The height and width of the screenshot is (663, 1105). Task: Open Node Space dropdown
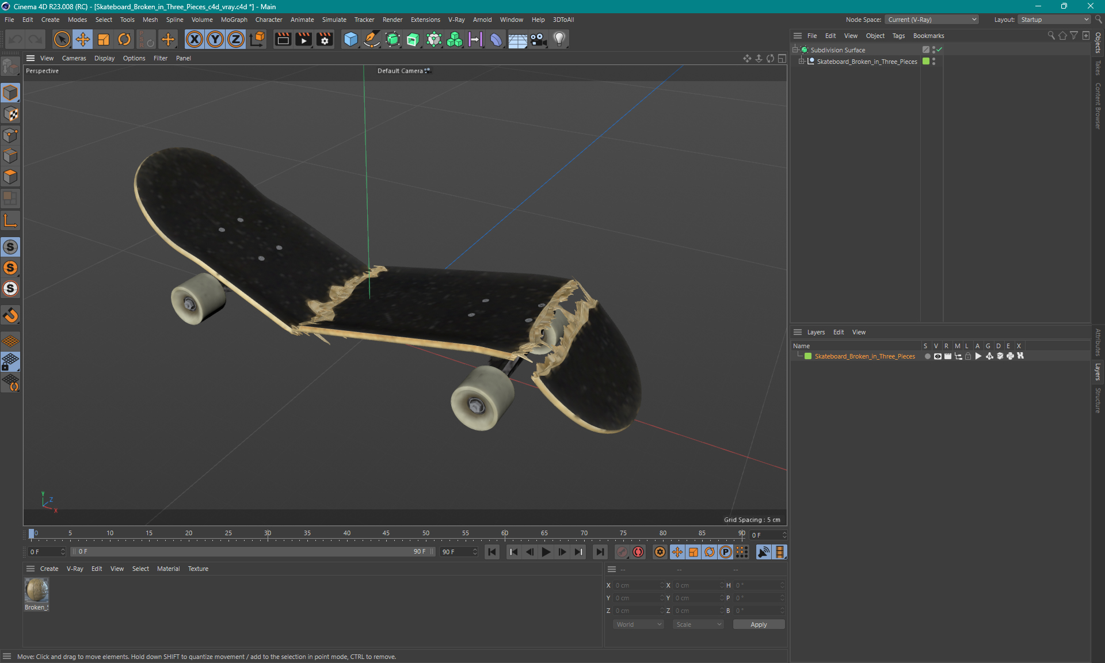pyautogui.click(x=931, y=20)
